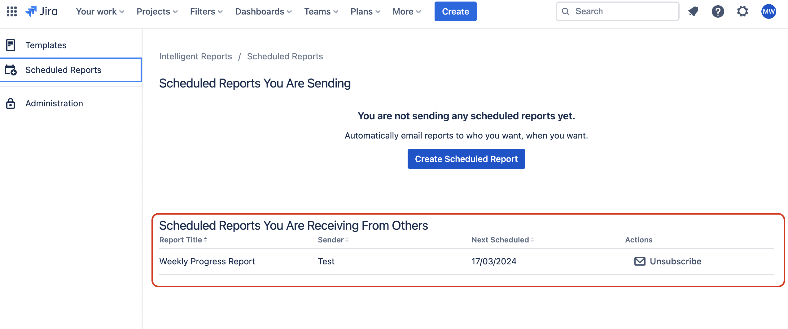The height and width of the screenshot is (329, 788).
Task: Click the Administration lock icon
Action: (x=11, y=103)
